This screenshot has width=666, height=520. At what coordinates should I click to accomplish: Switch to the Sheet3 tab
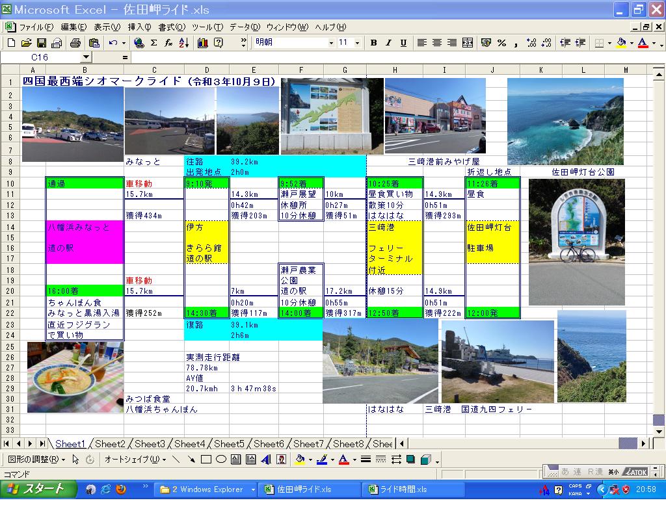[x=150, y=444]
